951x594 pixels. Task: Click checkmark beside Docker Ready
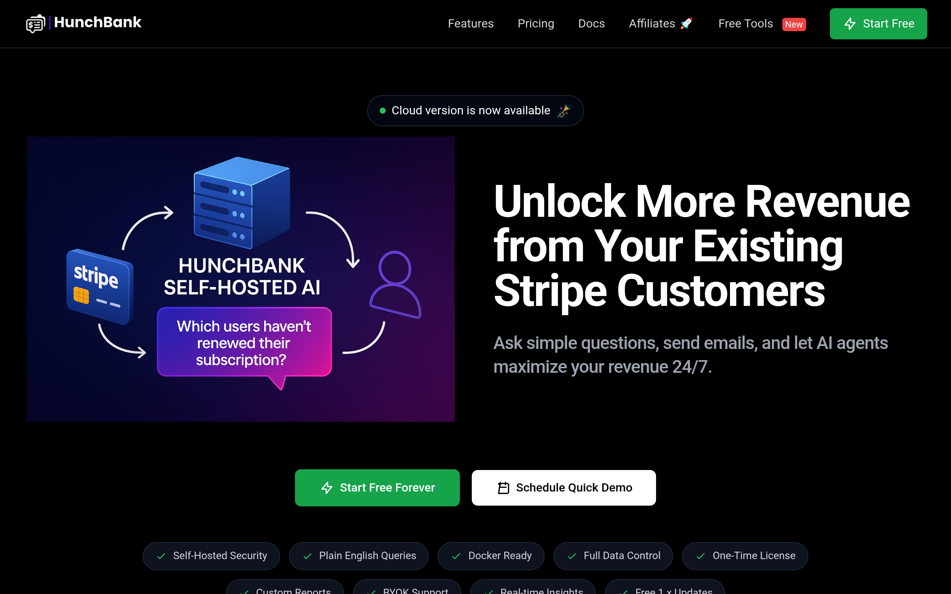click(x=456, y=556)
